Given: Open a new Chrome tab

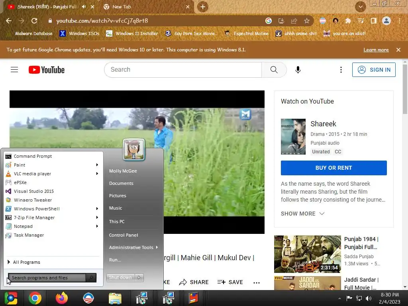Looking at the screenshot, I should coord(203,7).
